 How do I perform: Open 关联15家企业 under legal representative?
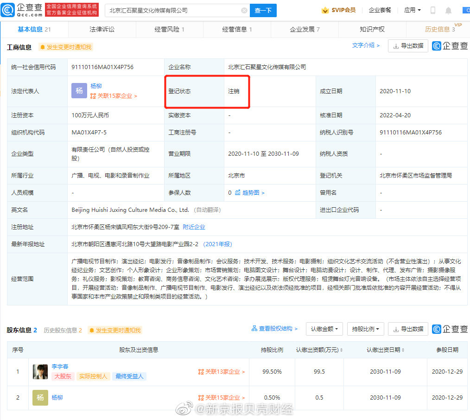[114, 96]
